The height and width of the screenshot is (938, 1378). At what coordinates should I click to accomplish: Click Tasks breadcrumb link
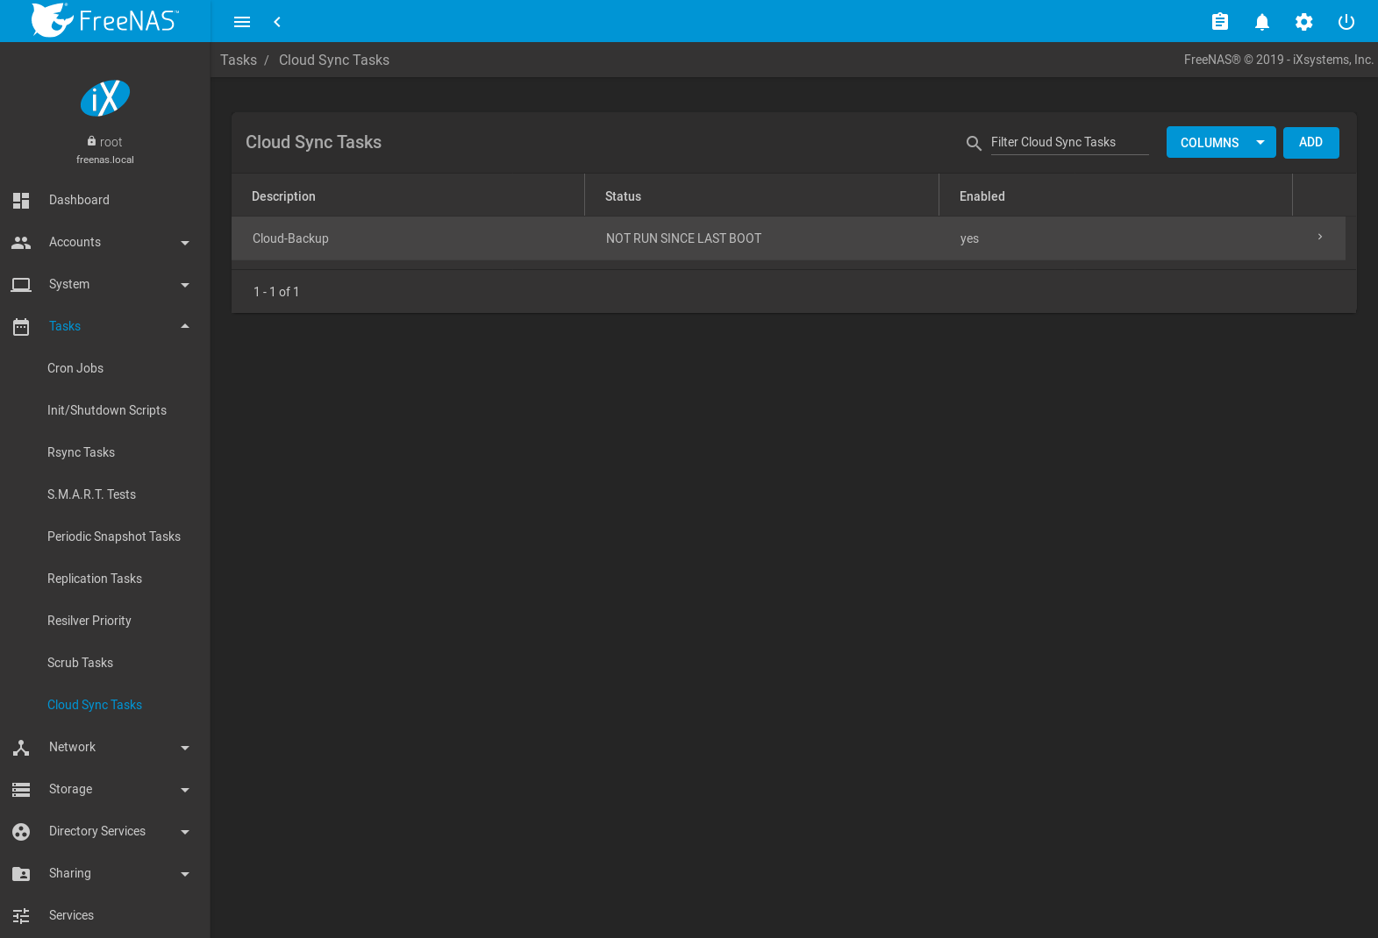(x=239, y=60)
